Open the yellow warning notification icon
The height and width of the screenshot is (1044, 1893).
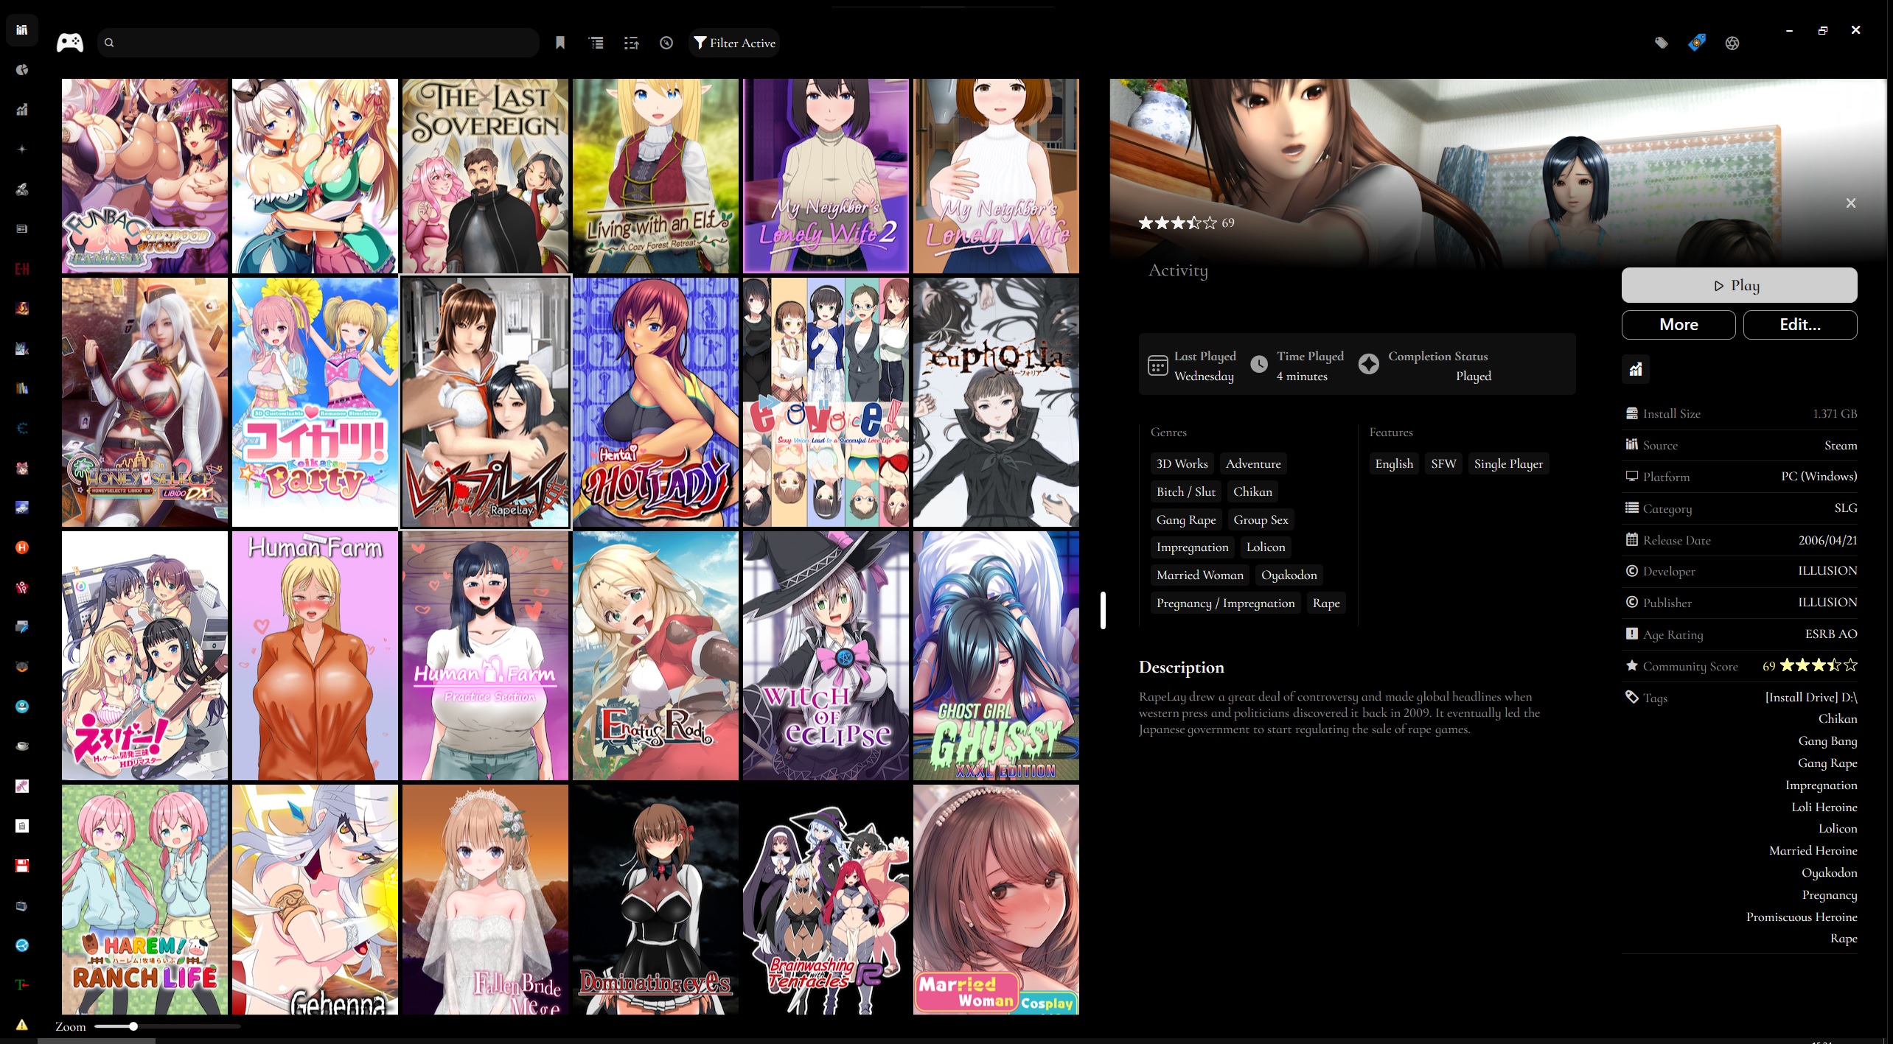(x=22, y=1025)
